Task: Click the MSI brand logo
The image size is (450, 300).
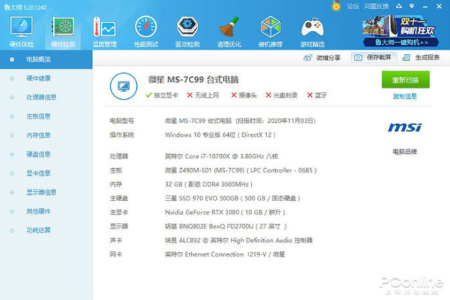Action: pos(404,128)
